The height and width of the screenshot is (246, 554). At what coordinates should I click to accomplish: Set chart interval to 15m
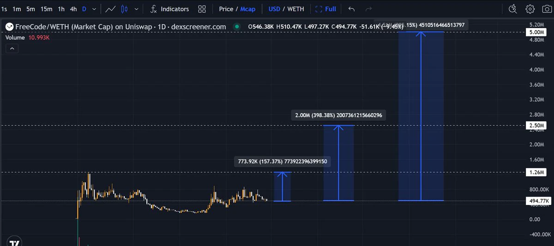pos(46,9)
